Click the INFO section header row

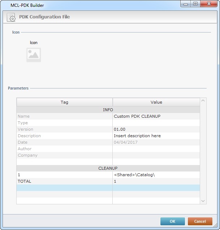(108, 110)
